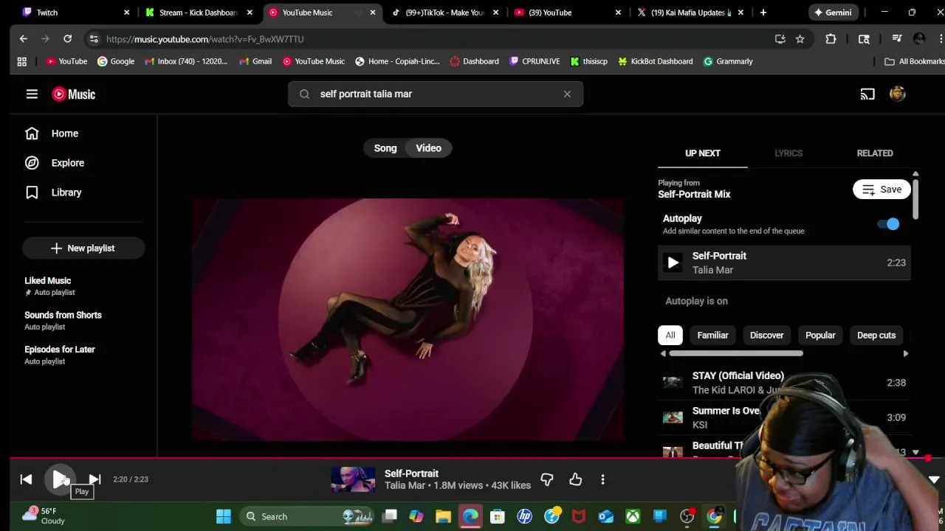Open the KickBot Dashboard bookmark
945x531 pixels.
[x=655, y=61]
